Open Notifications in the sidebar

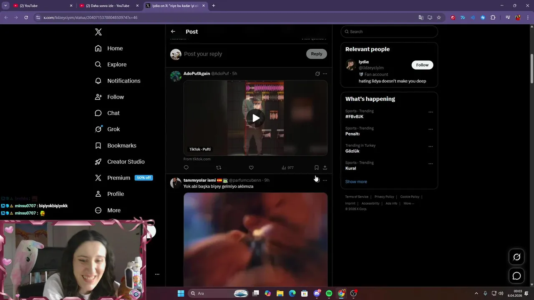118,81
